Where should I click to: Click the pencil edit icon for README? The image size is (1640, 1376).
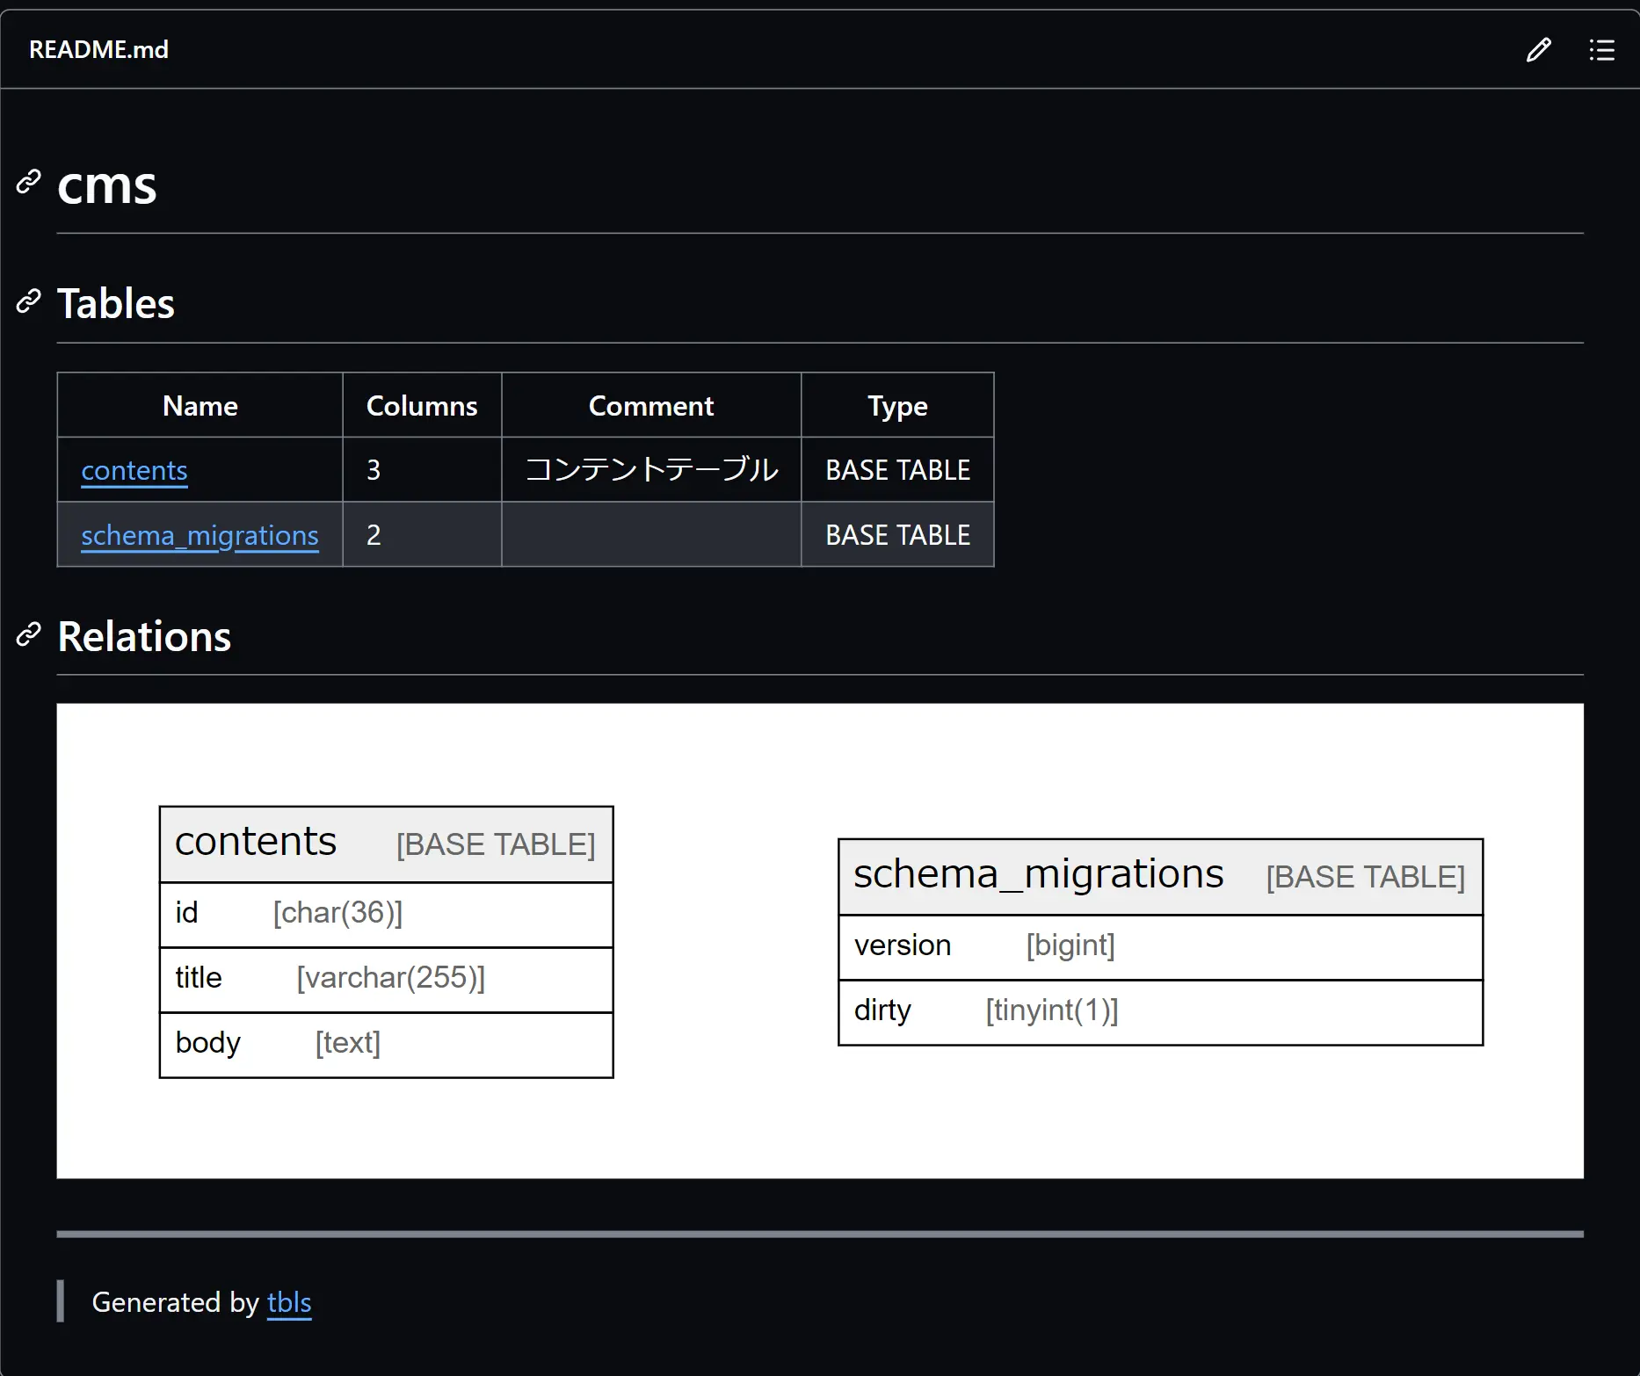[1538, 50]
